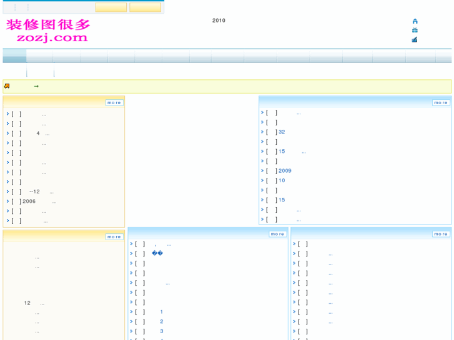The width and height of the screenshot is (454, 340).
Task: Click more in the upper-right blue panel
Action: pyautogui.click(x=441, y=103)
